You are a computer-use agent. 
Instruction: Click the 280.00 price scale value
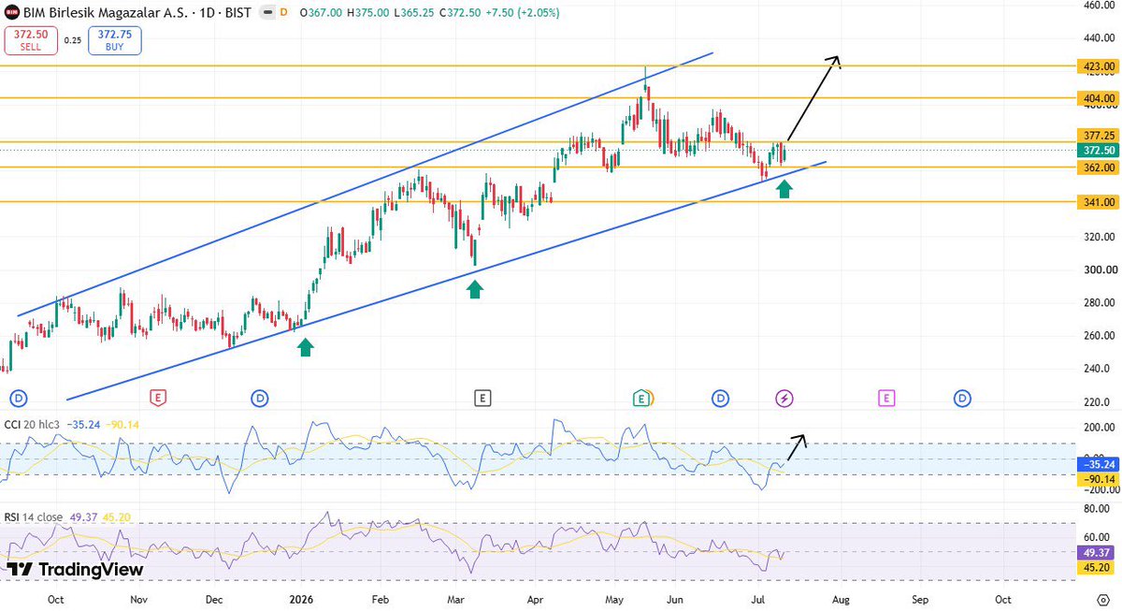(1099, 302)
